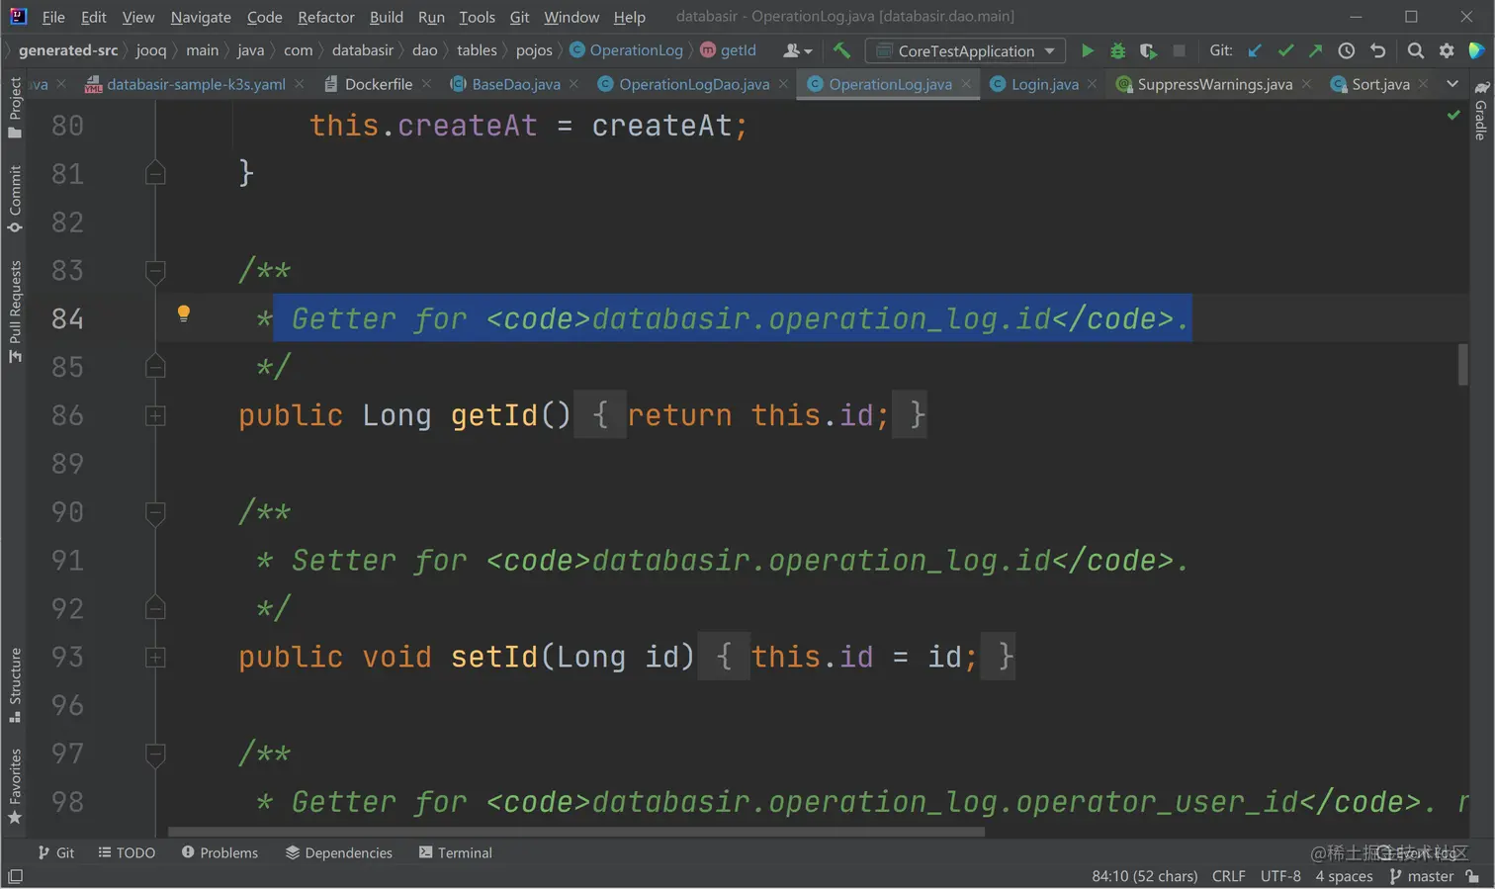Toggle the Gradle tool window
Viewport: 1495px width, 889px height.
[x=1480, y=111]
